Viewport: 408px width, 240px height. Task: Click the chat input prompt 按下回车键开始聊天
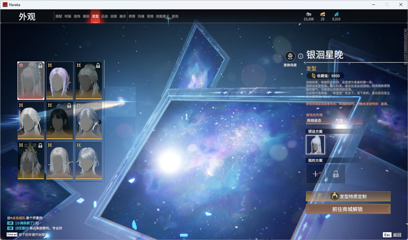[x=33, y=235]
